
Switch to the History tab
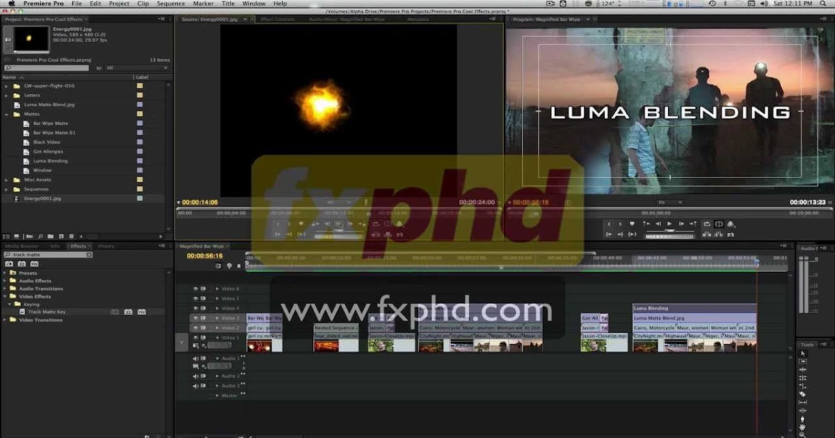[x=106, y=246]
